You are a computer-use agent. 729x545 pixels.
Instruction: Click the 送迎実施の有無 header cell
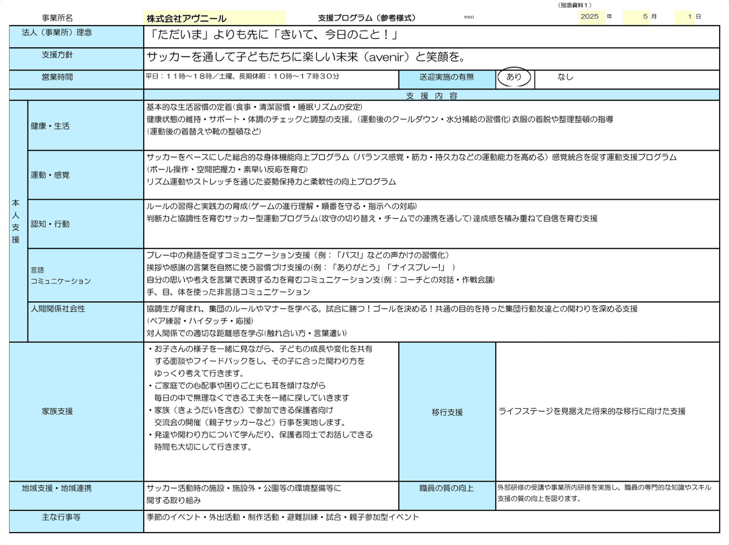(x=447, y=80)
